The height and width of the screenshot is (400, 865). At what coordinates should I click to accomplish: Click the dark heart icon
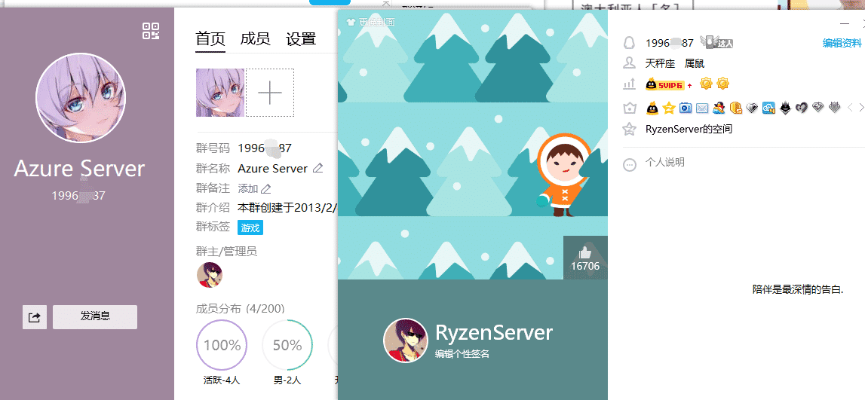click(x=802, y=108)
